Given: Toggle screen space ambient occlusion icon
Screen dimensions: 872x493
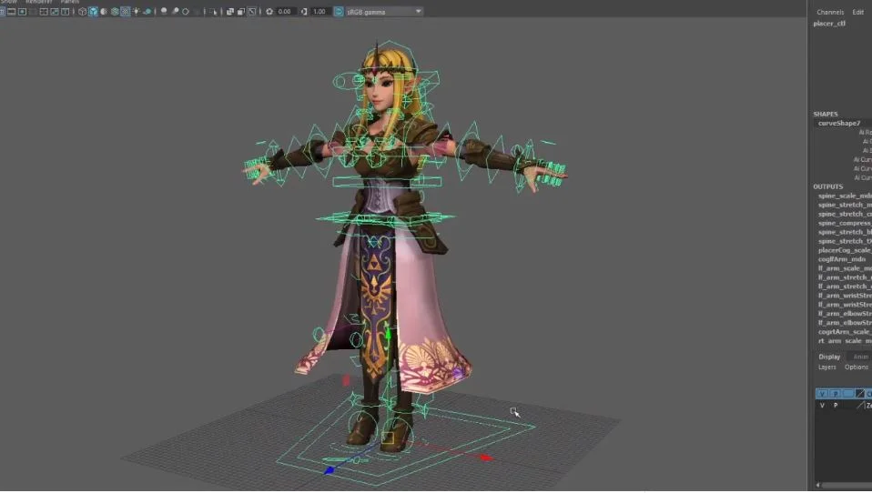Looking at the screenshot, I should (164, 11).
